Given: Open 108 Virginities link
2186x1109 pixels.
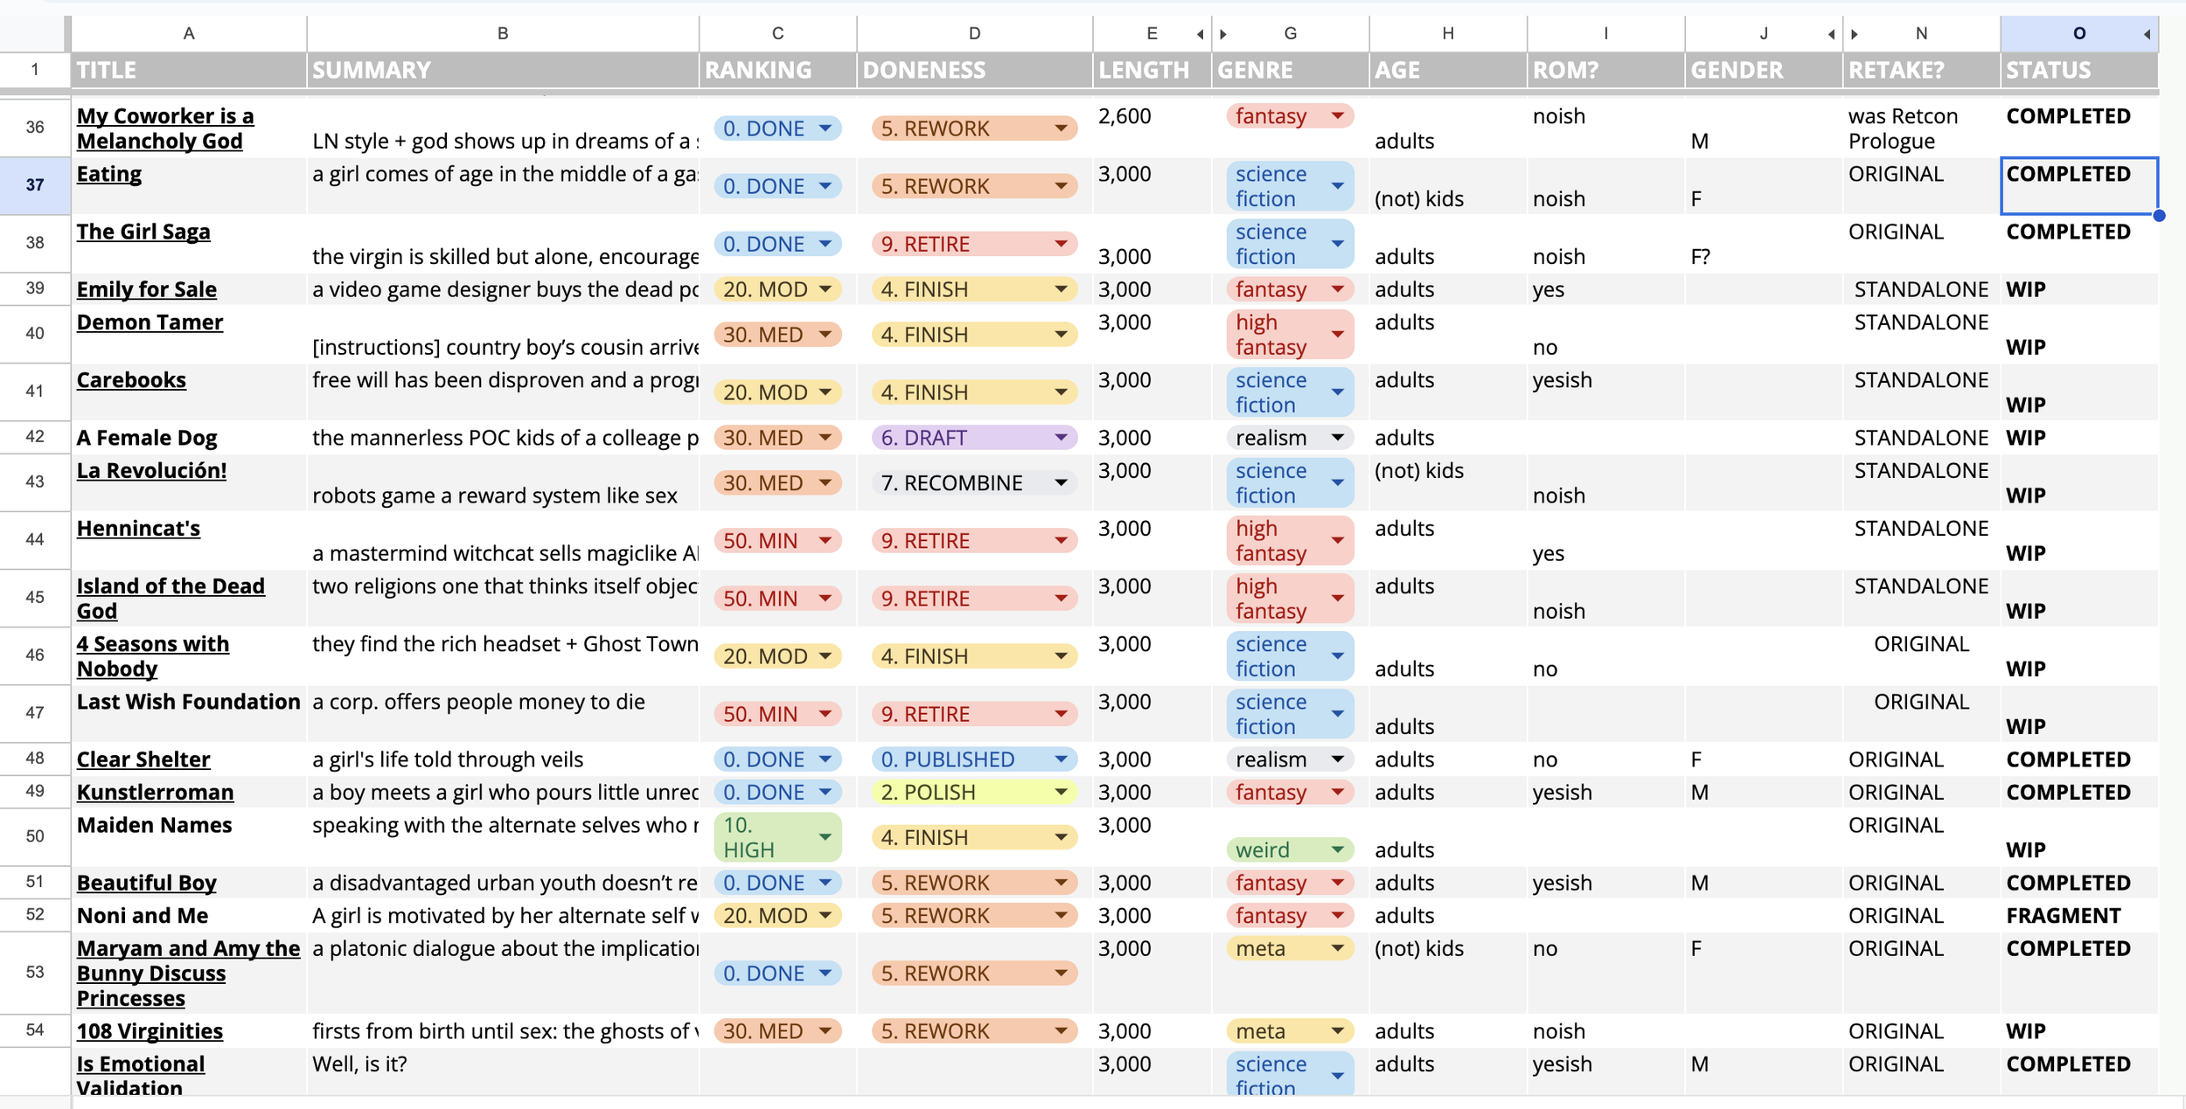Looking at the screenshot, I should [150, 1031].
